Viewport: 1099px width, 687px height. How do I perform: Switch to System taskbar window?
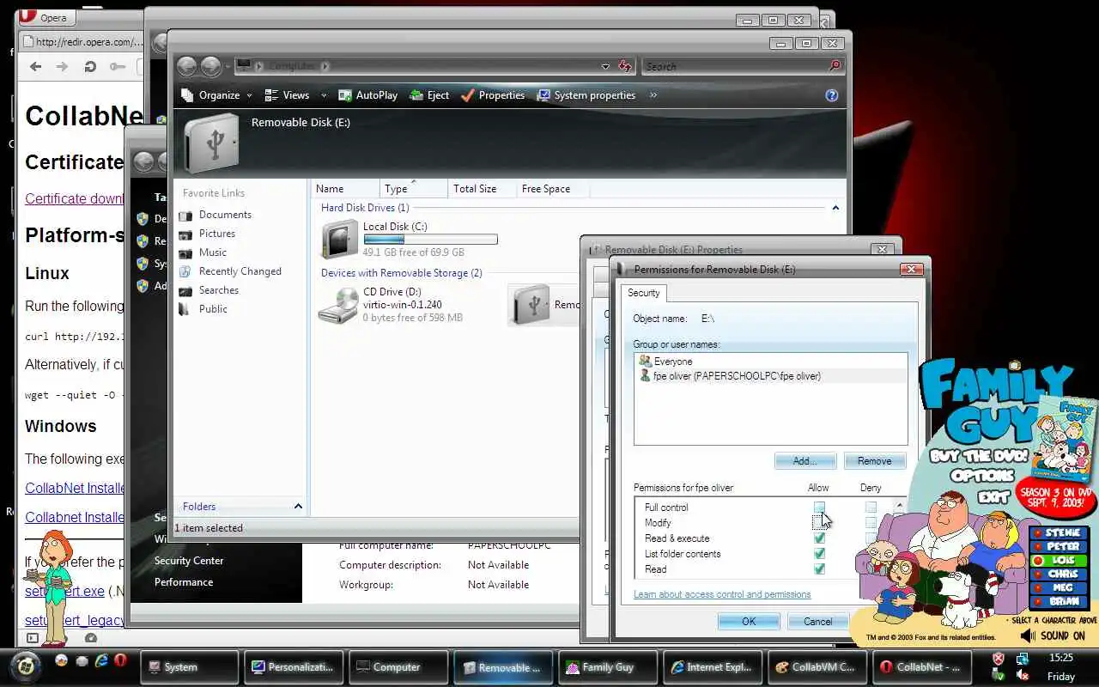[x=191, y=666]
